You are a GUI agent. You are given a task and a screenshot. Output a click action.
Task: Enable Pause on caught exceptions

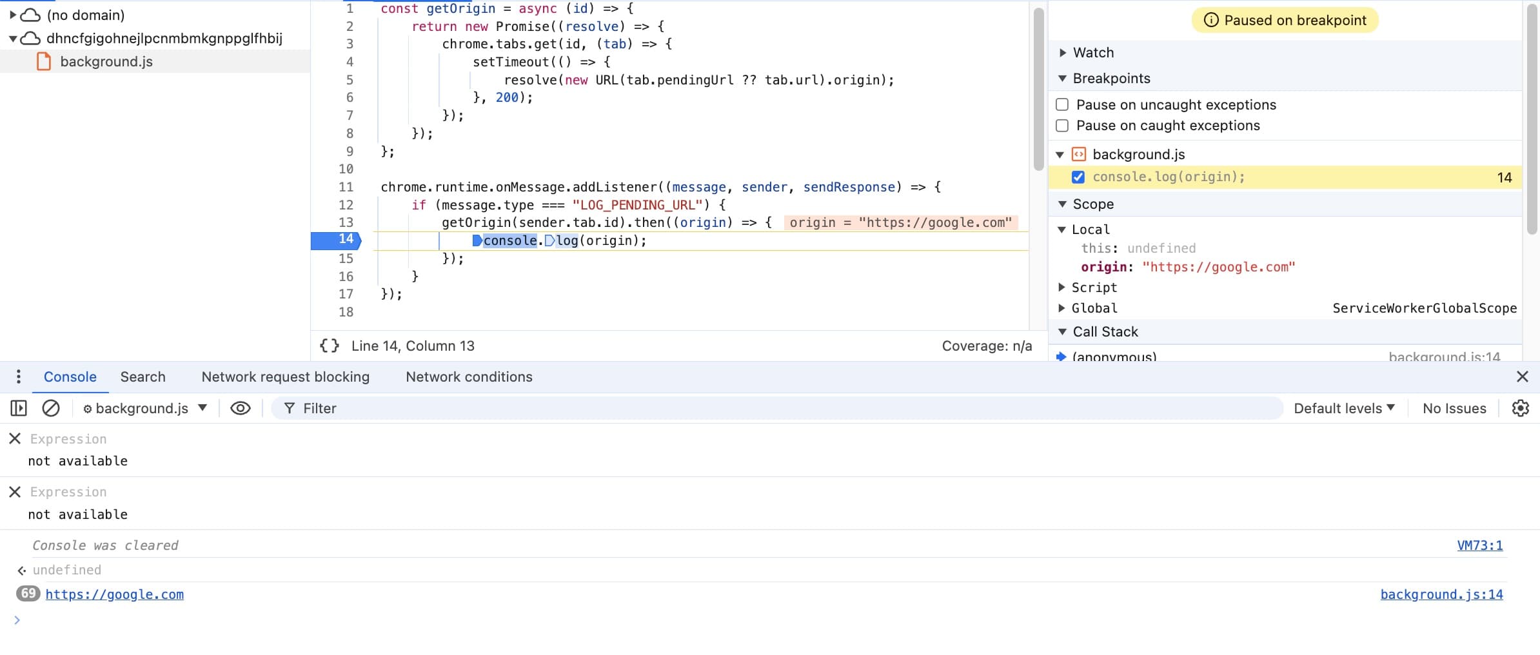pos(1062,125)
